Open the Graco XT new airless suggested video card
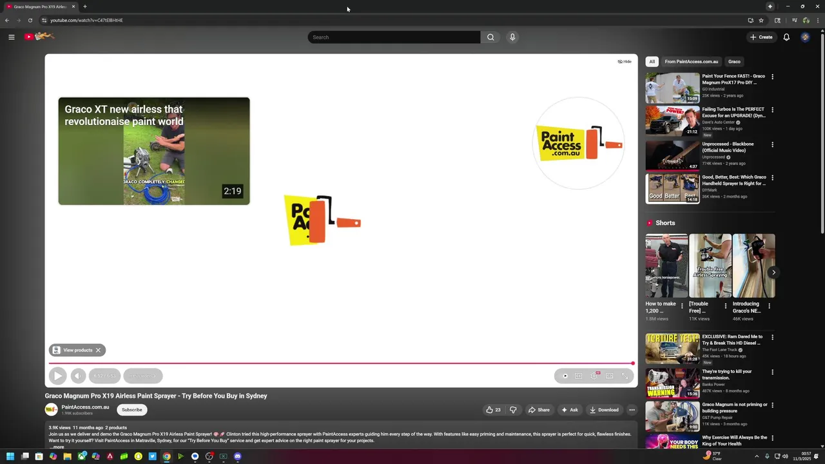 (x=154, y=151)
